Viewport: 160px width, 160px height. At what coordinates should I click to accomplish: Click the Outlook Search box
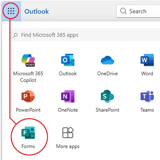(x=138, y=11)
